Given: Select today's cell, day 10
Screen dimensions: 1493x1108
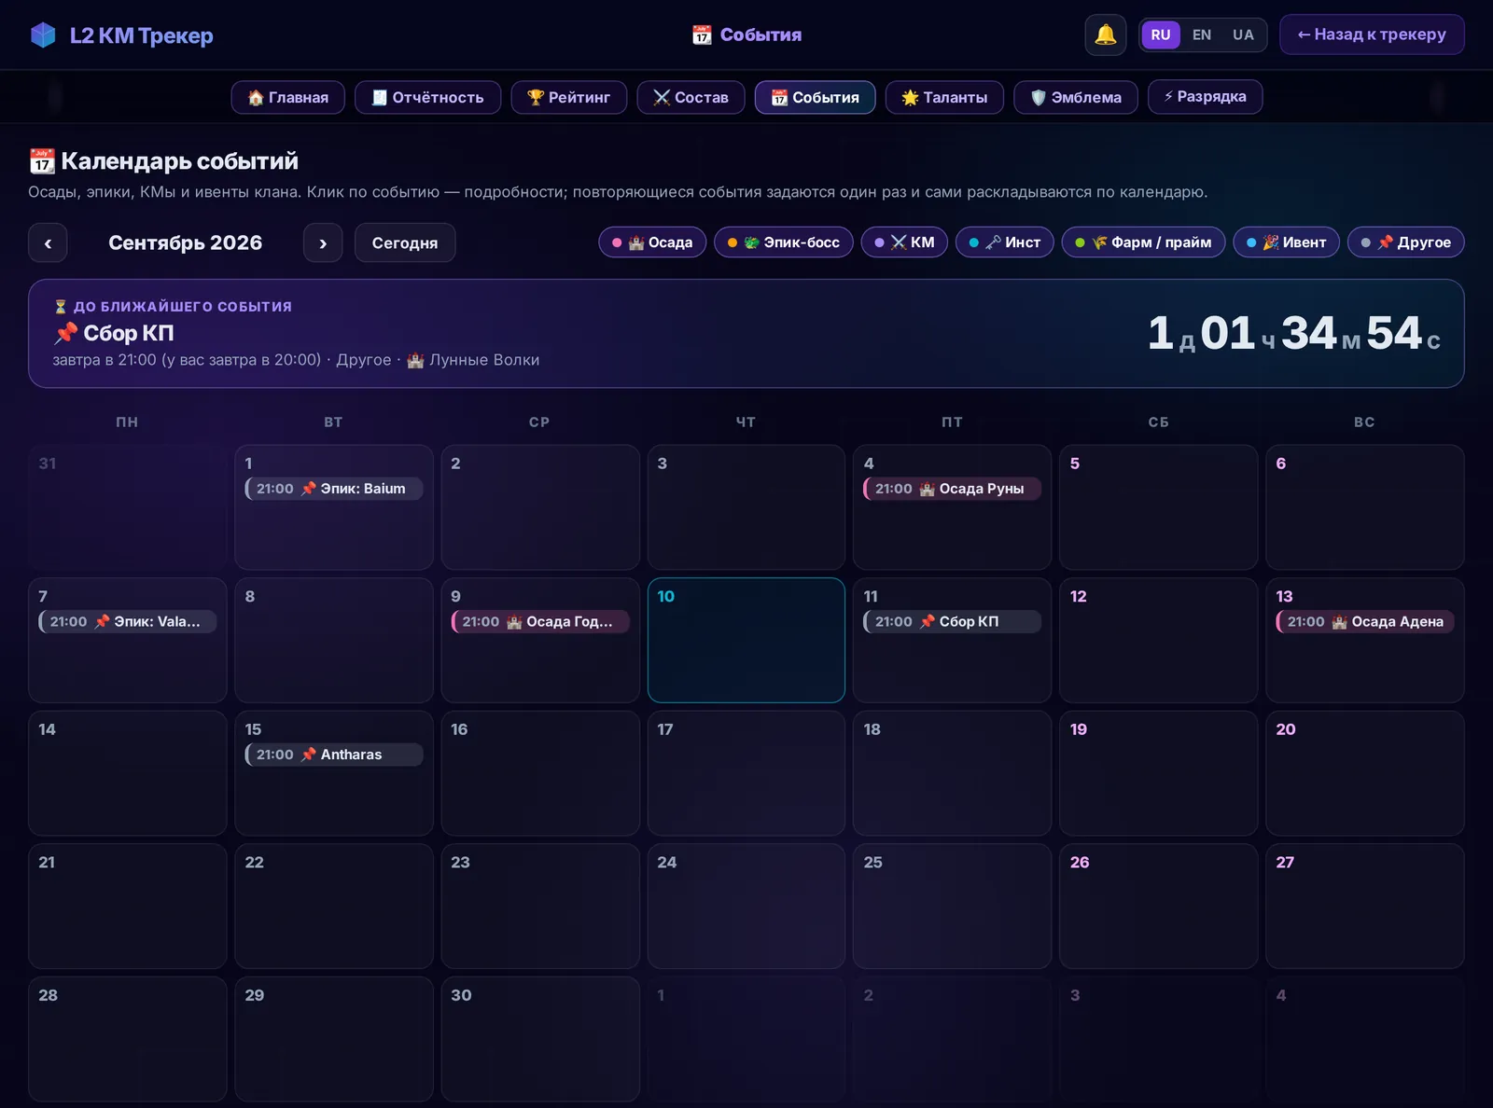Looking at the screenshot, I should 746,640.
